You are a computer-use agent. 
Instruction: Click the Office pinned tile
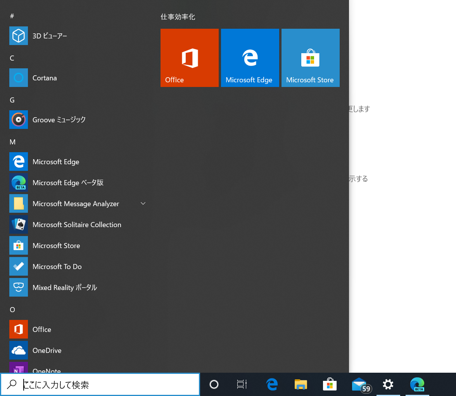[190, 57]
